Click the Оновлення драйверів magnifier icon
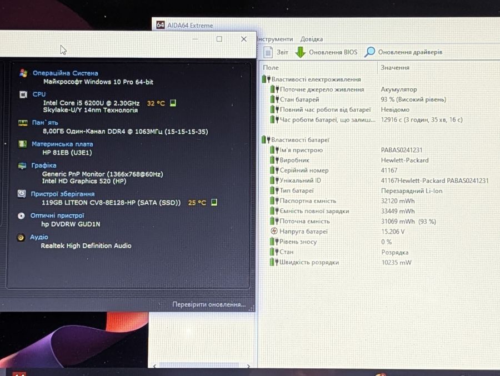Screen dimensions: 500x376 click(369, 52)
